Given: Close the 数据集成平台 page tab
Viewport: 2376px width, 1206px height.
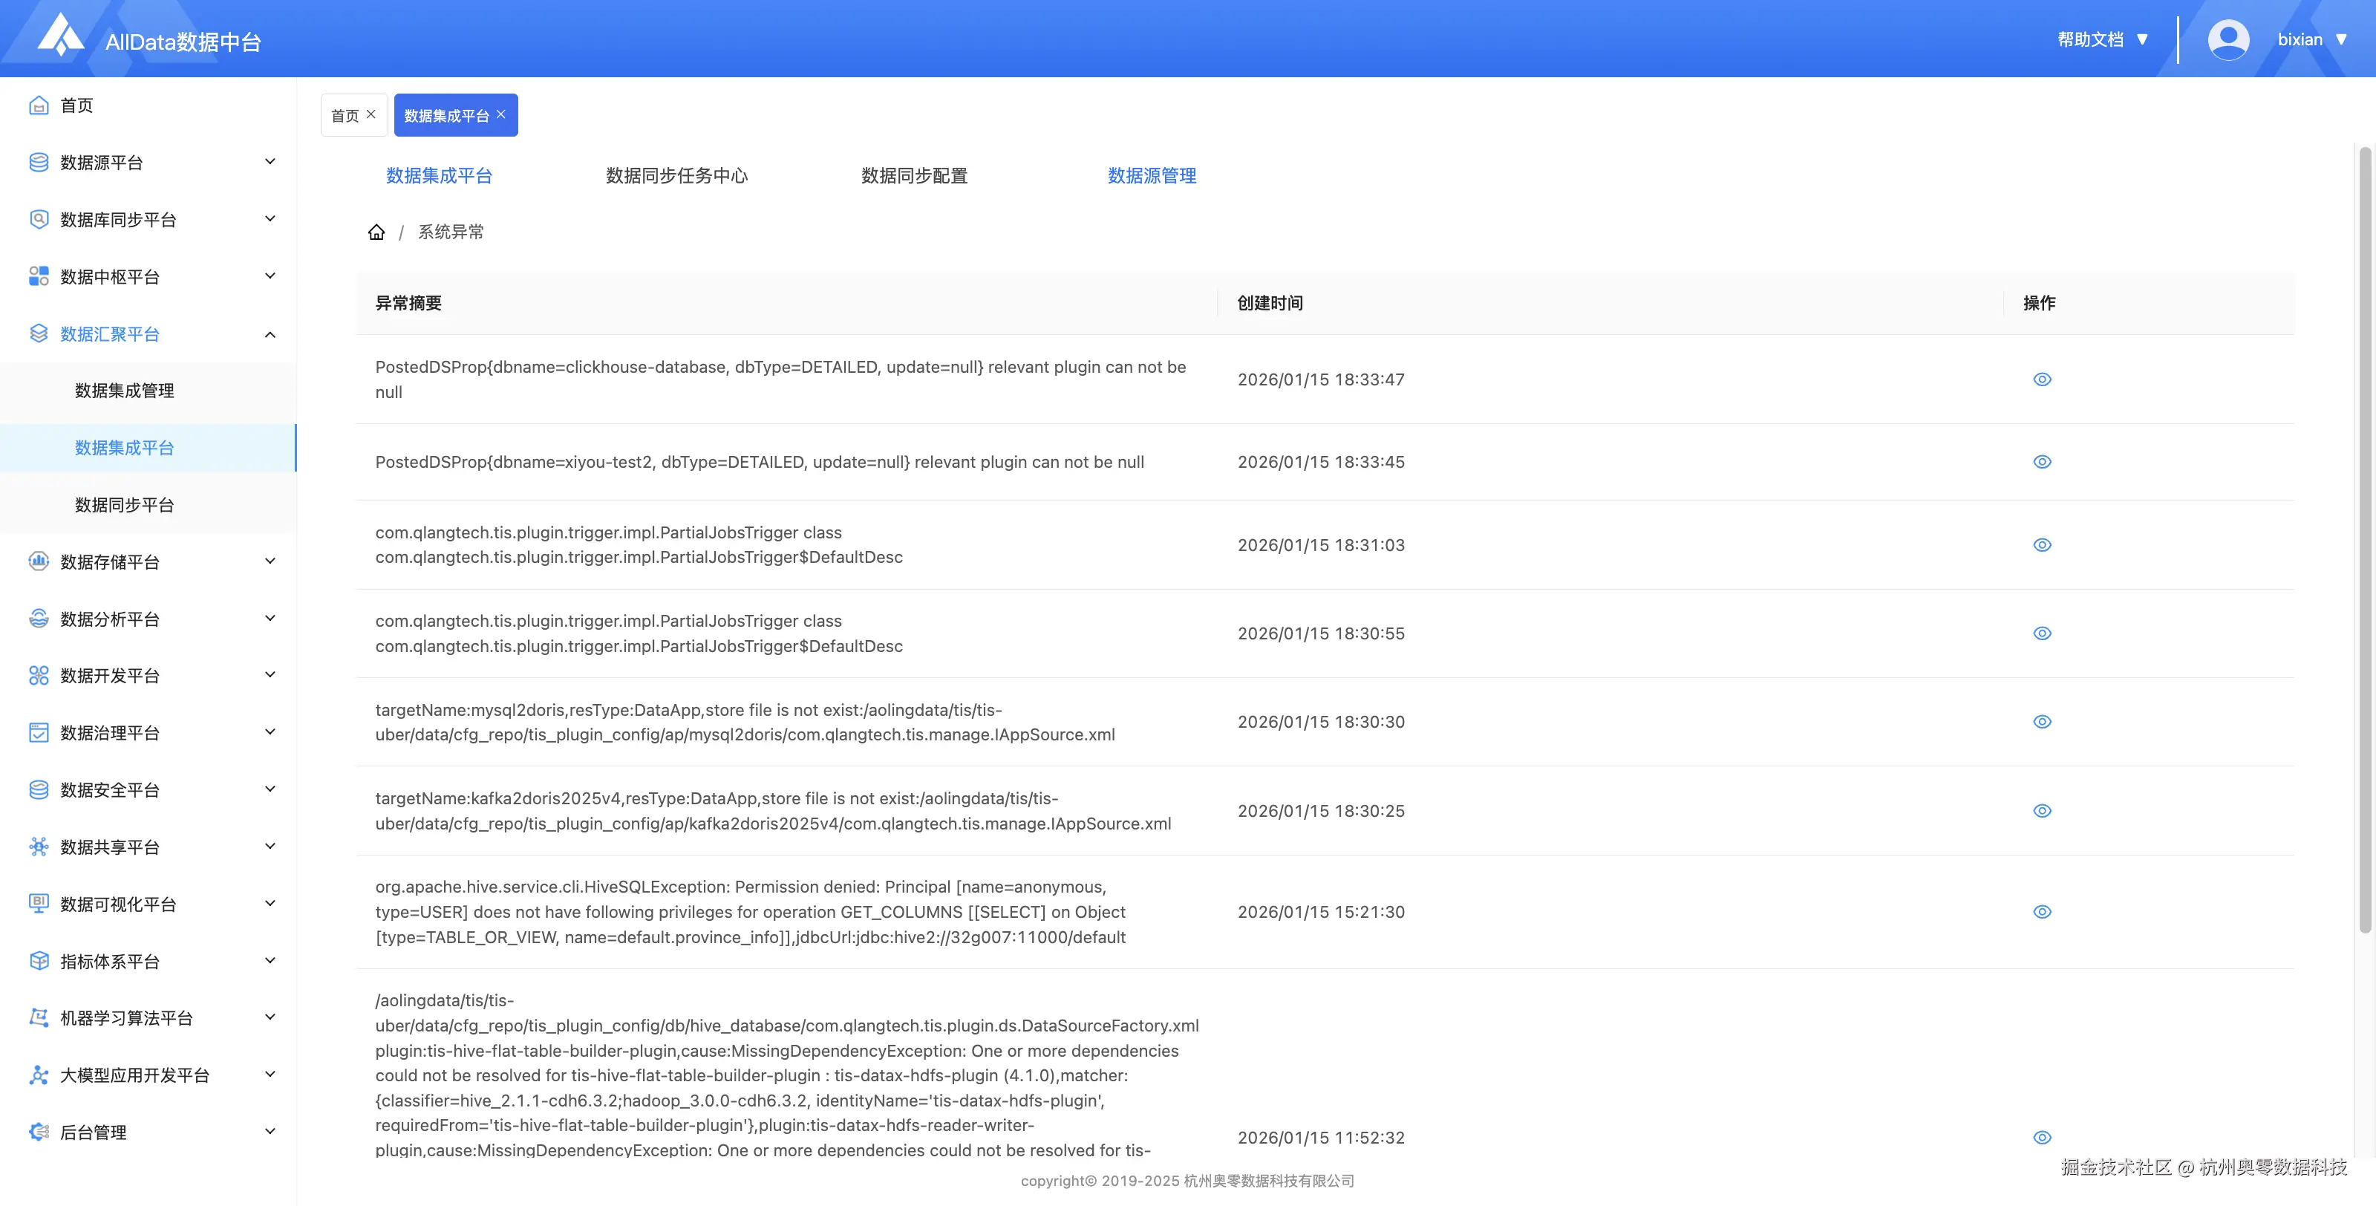Looking at the screenshot, I should pyautogui.click(x=501, y=114).
